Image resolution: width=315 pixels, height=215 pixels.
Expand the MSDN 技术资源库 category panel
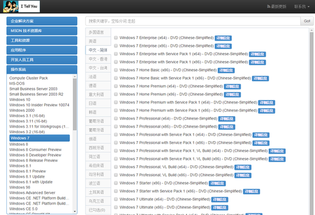coord(42,31)
